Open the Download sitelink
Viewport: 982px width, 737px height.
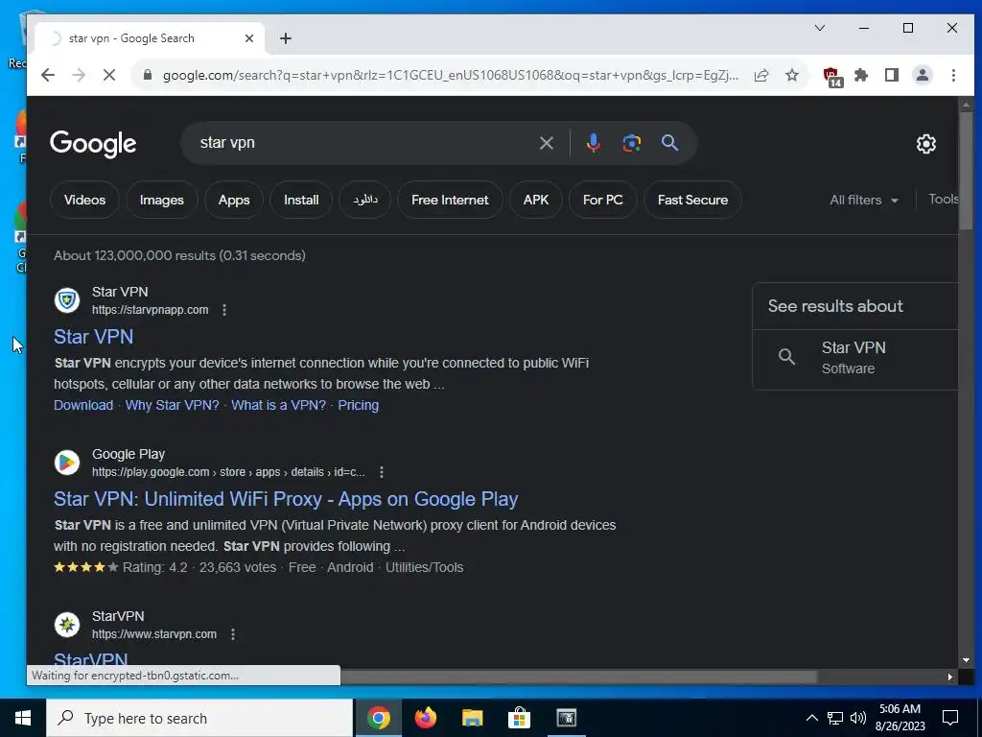pos(83,405)
